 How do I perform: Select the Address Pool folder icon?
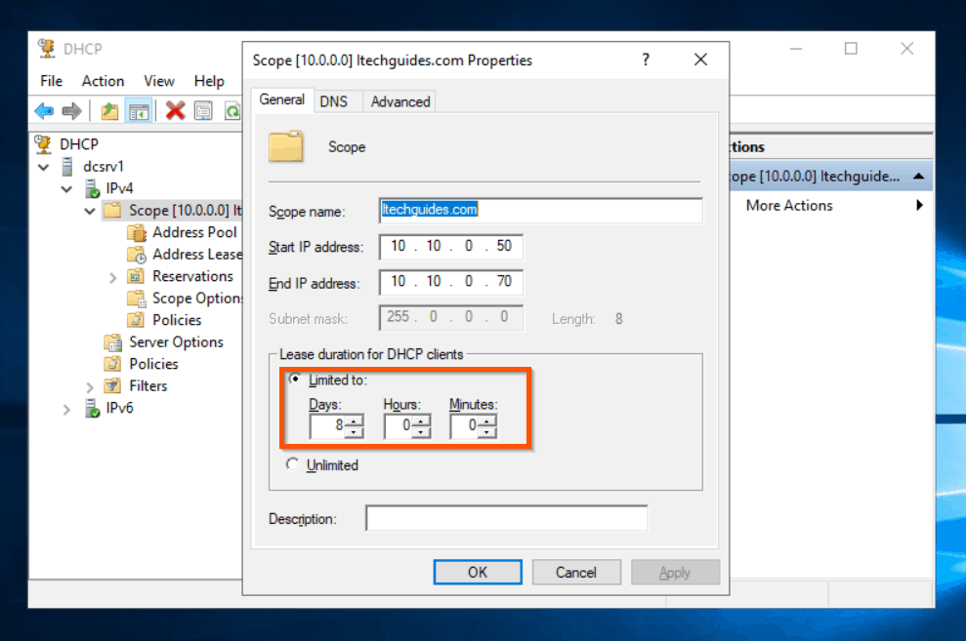137,232
